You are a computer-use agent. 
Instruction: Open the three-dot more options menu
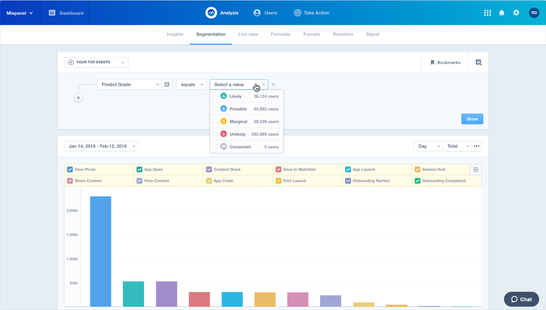click(476, 146)
